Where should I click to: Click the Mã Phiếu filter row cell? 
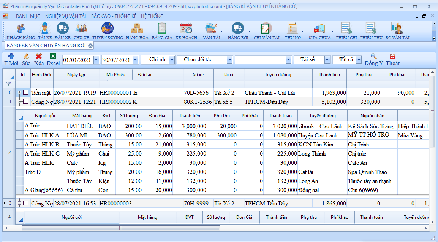[115, 84]
